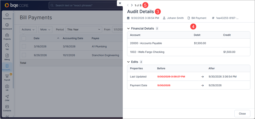Open HR module in sidebar
This screenshot has height=119, width=255.
7,88
